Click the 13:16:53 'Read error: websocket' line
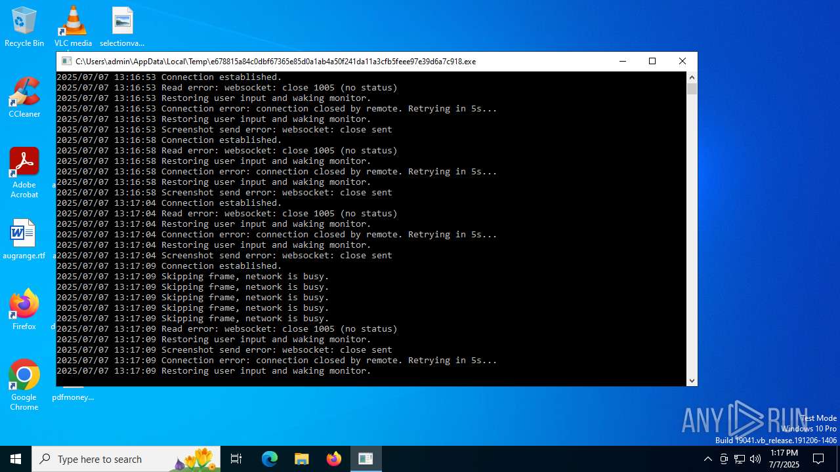840x472 pixels. 227,87
